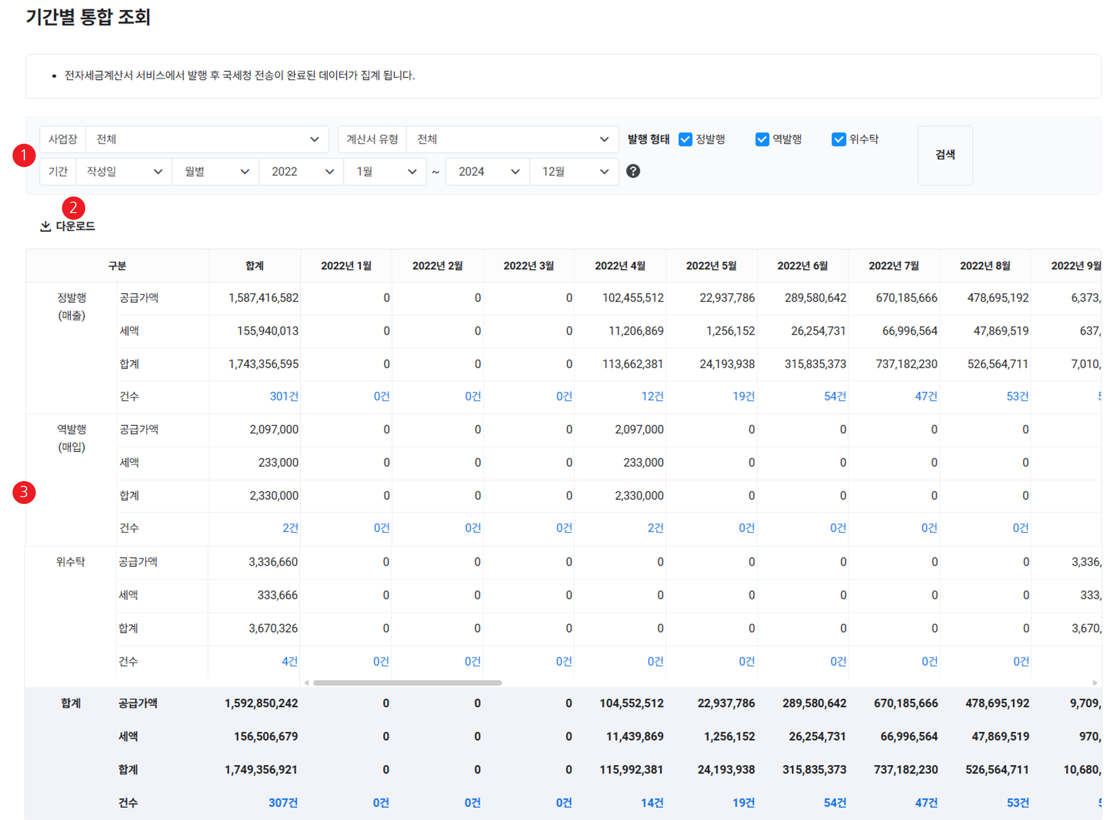
Task: Disable the 위수탁 checkbox
Action: [x=838, y=139]
